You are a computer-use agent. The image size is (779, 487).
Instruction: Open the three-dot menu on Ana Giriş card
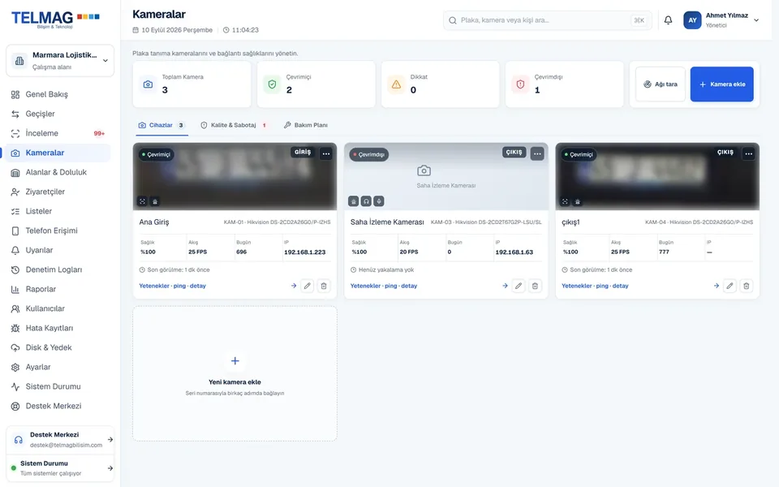(x=326, y=153)
